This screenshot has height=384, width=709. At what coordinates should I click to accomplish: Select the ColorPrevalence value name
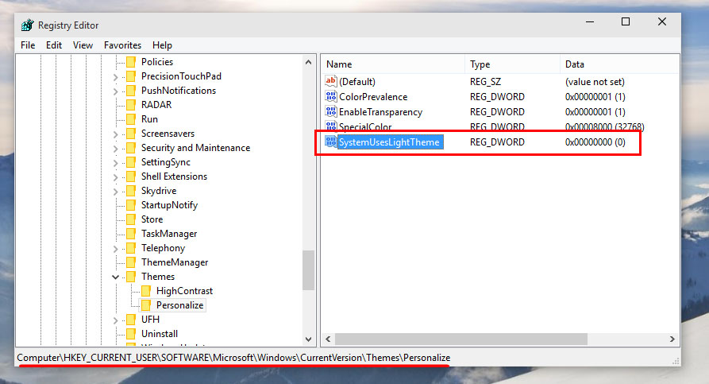(373, 97)
